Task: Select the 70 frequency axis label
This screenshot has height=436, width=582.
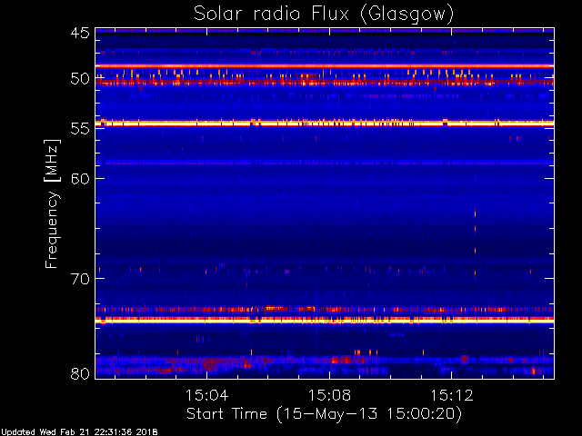Action: click(80, 279)
